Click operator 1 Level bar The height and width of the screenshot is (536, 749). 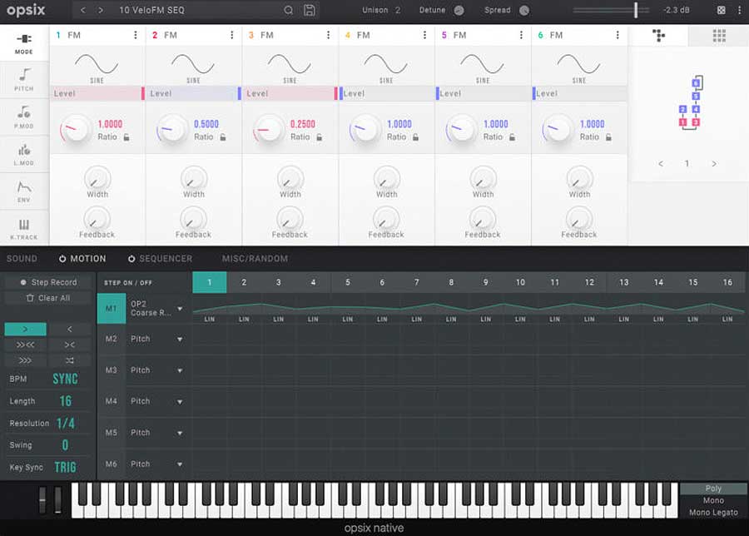[96, 93]
